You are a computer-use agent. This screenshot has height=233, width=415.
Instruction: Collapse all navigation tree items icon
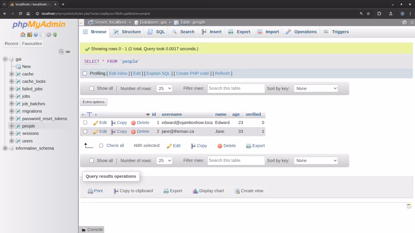click(62, 51)
